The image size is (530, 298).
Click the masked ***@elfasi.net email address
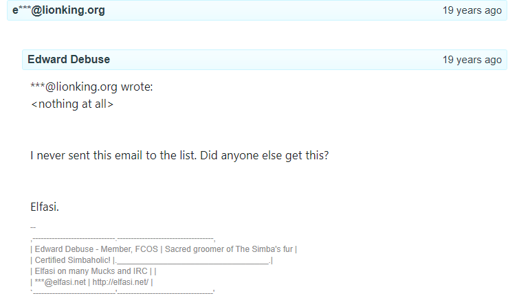(x=60, y=282)
